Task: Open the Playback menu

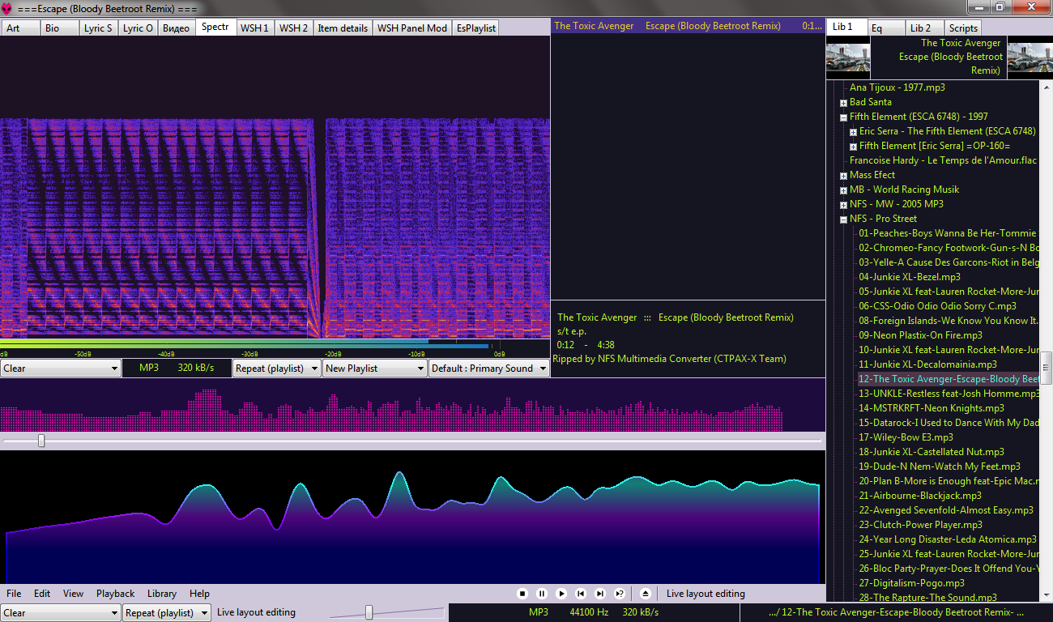Action: click(x=115, y=594)
